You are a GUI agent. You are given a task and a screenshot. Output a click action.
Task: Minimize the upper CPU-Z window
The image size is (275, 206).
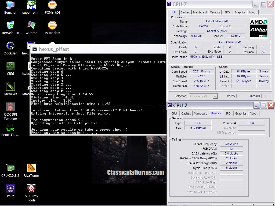click(x=255, y=4)
